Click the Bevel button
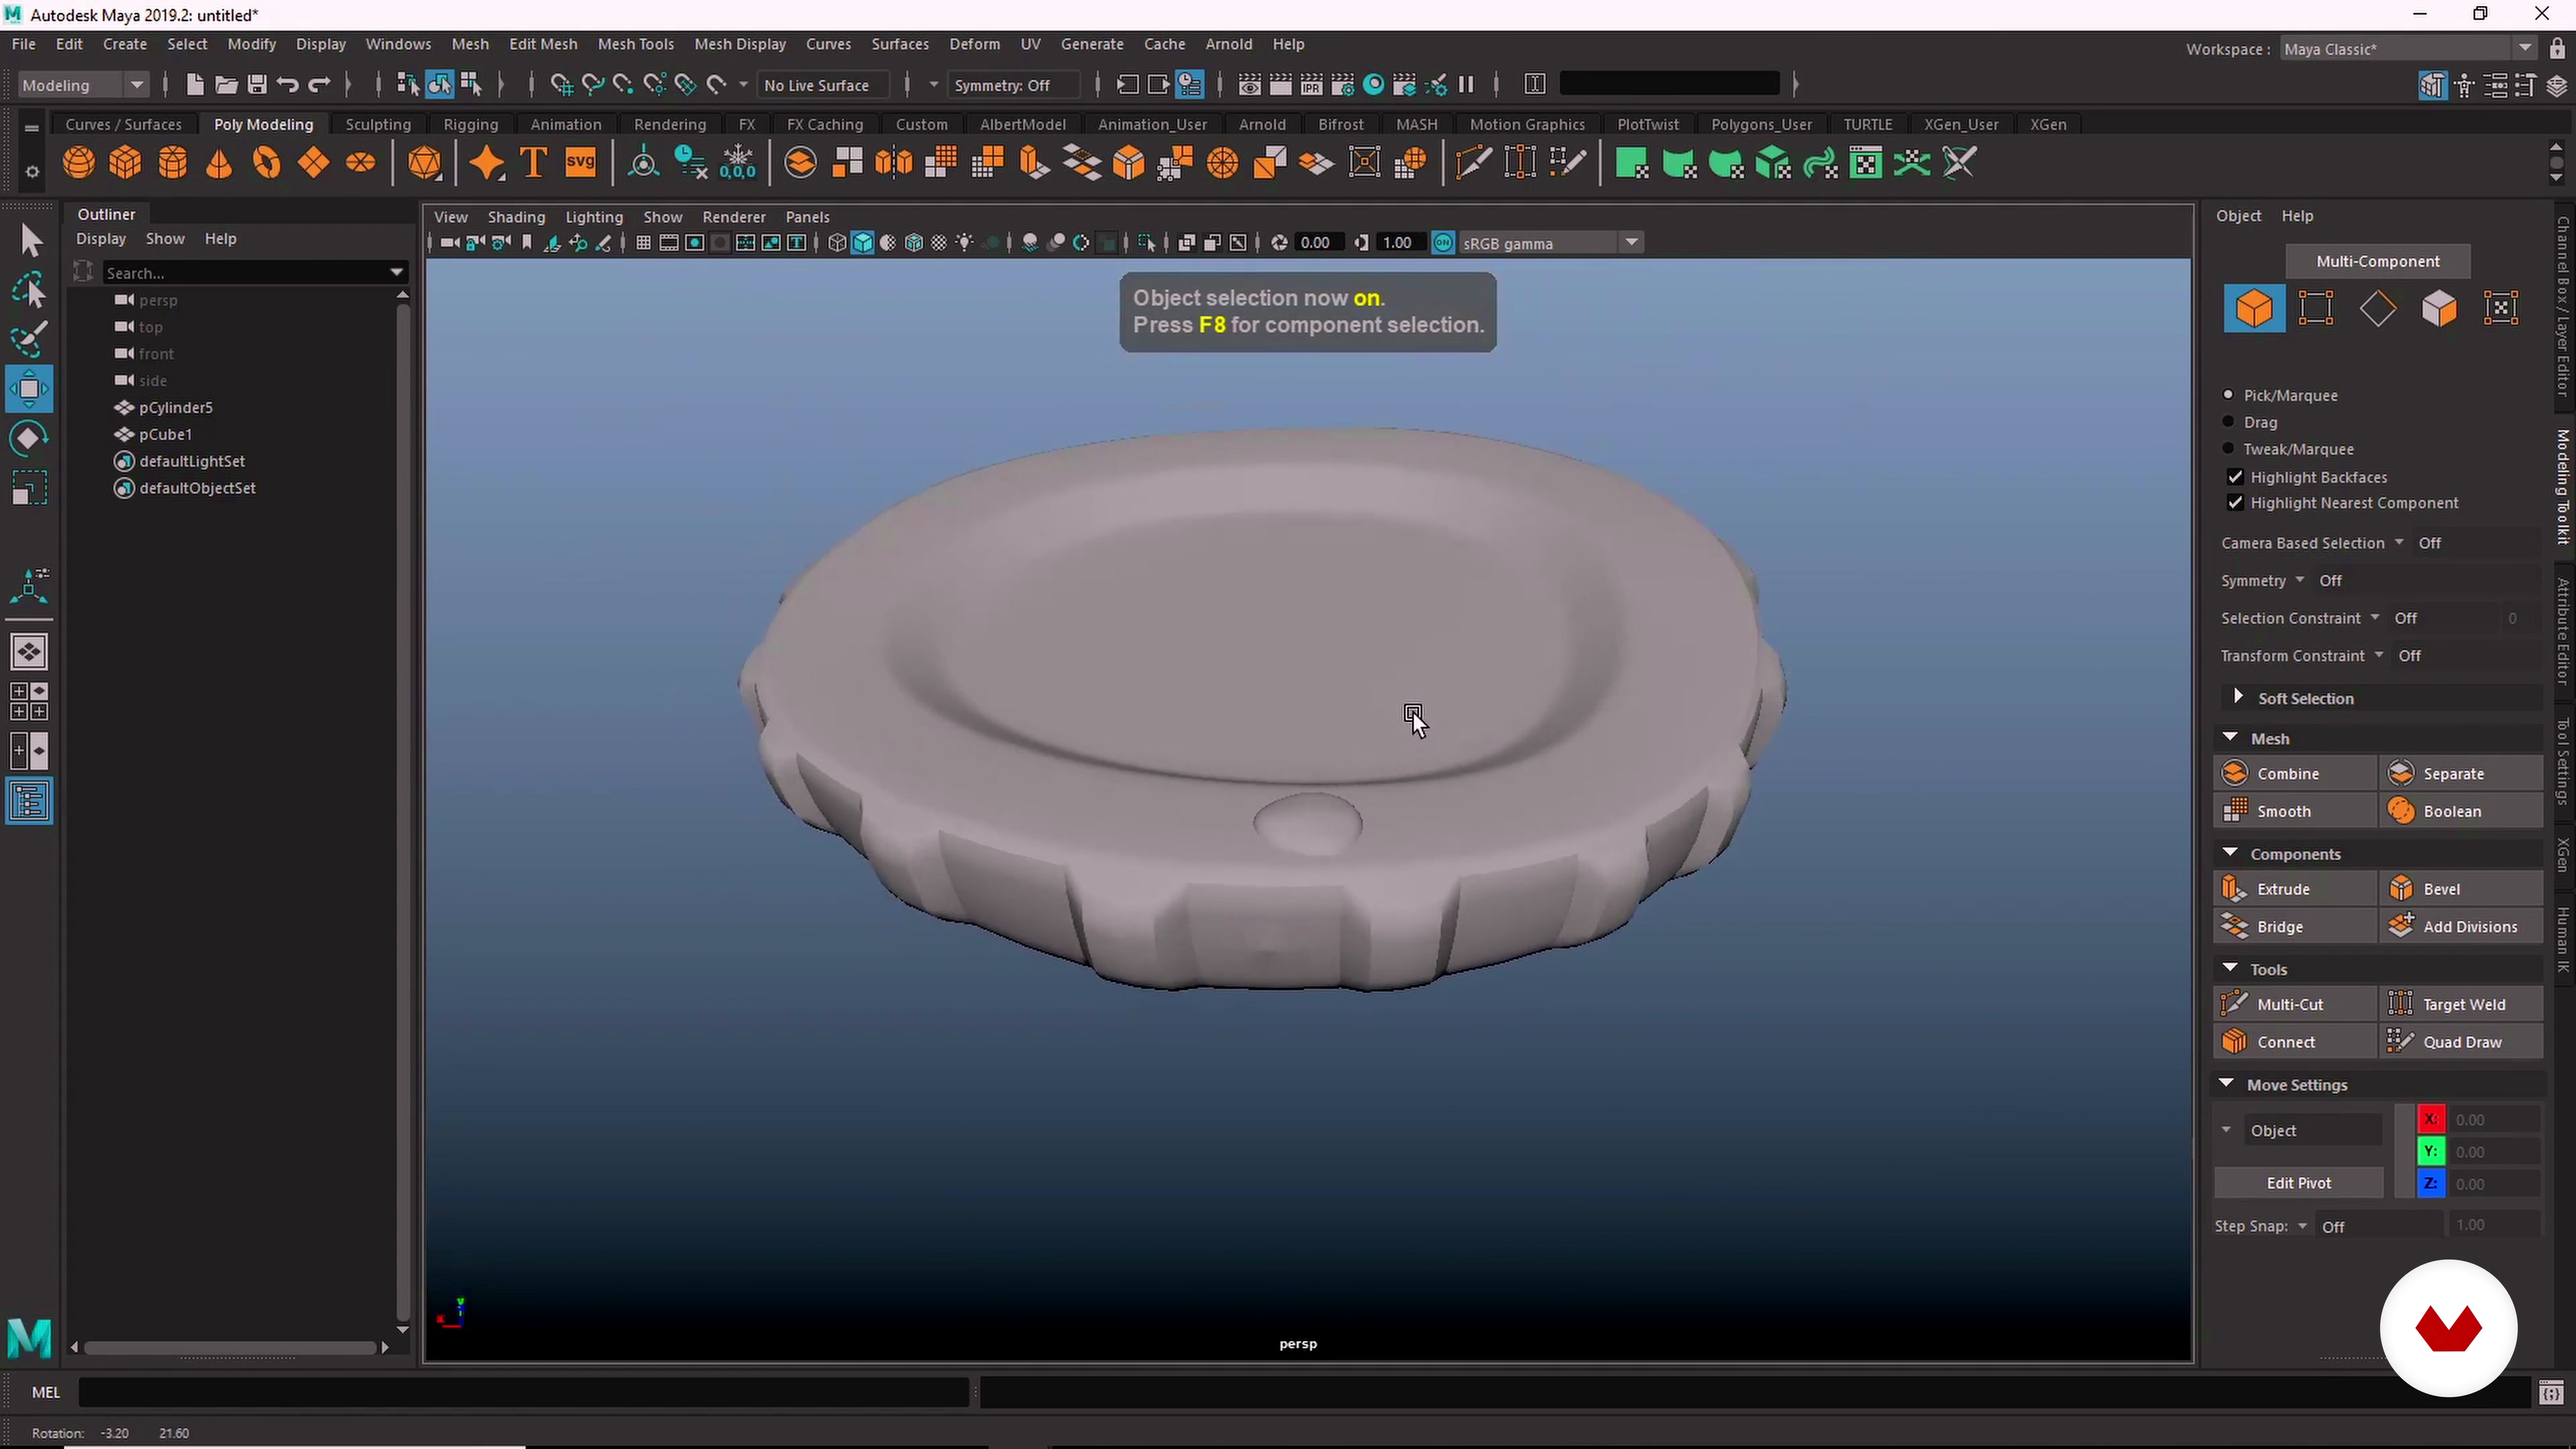The width and height of the screenshot is (2576, 1449). pyautogui.click(x=2441, y=889)
